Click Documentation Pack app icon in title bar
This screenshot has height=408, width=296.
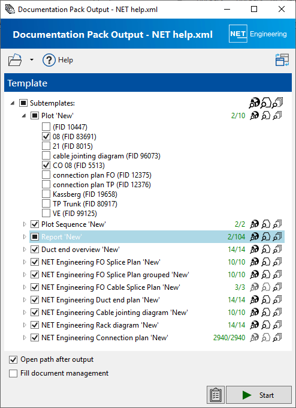pyautogui.click(x=10, y=10)
